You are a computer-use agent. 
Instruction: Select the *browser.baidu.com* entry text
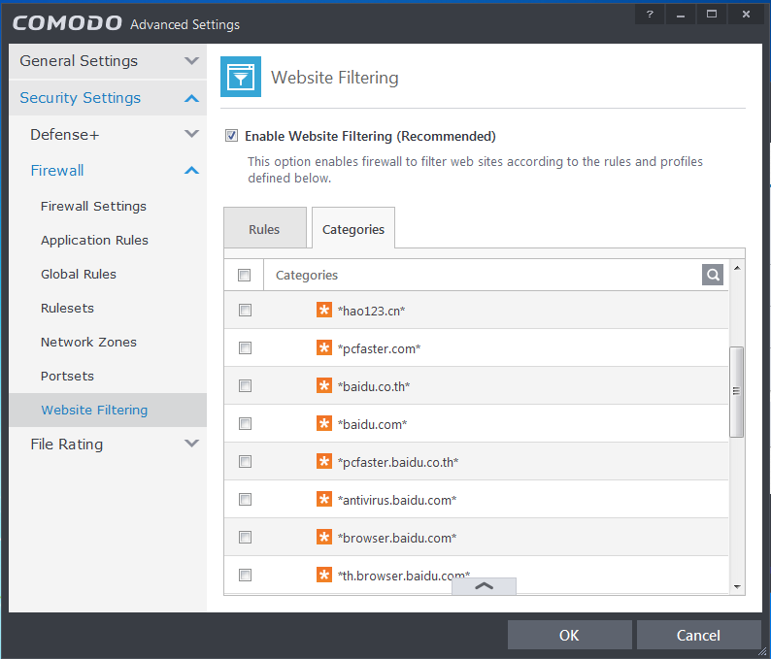397,538
